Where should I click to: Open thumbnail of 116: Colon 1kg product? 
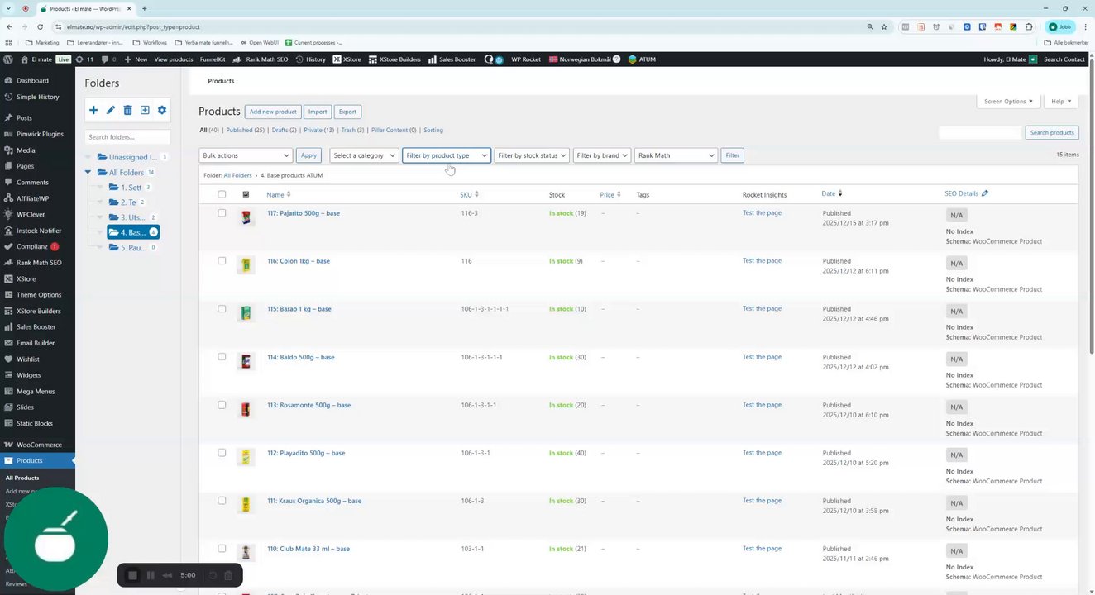(x=246, y=266)
